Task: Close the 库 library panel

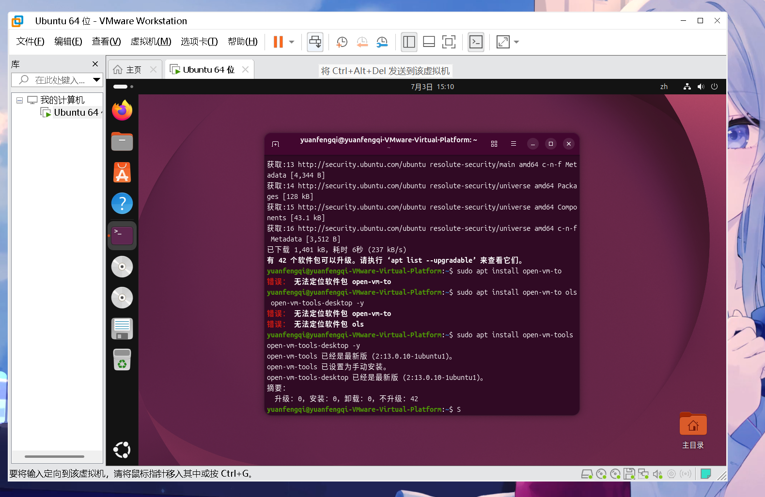Action: [95, 64]
